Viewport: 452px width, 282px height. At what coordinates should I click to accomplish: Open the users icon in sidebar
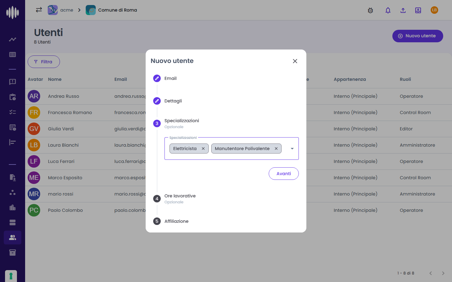pyautogui.click(x=13, y=238)
